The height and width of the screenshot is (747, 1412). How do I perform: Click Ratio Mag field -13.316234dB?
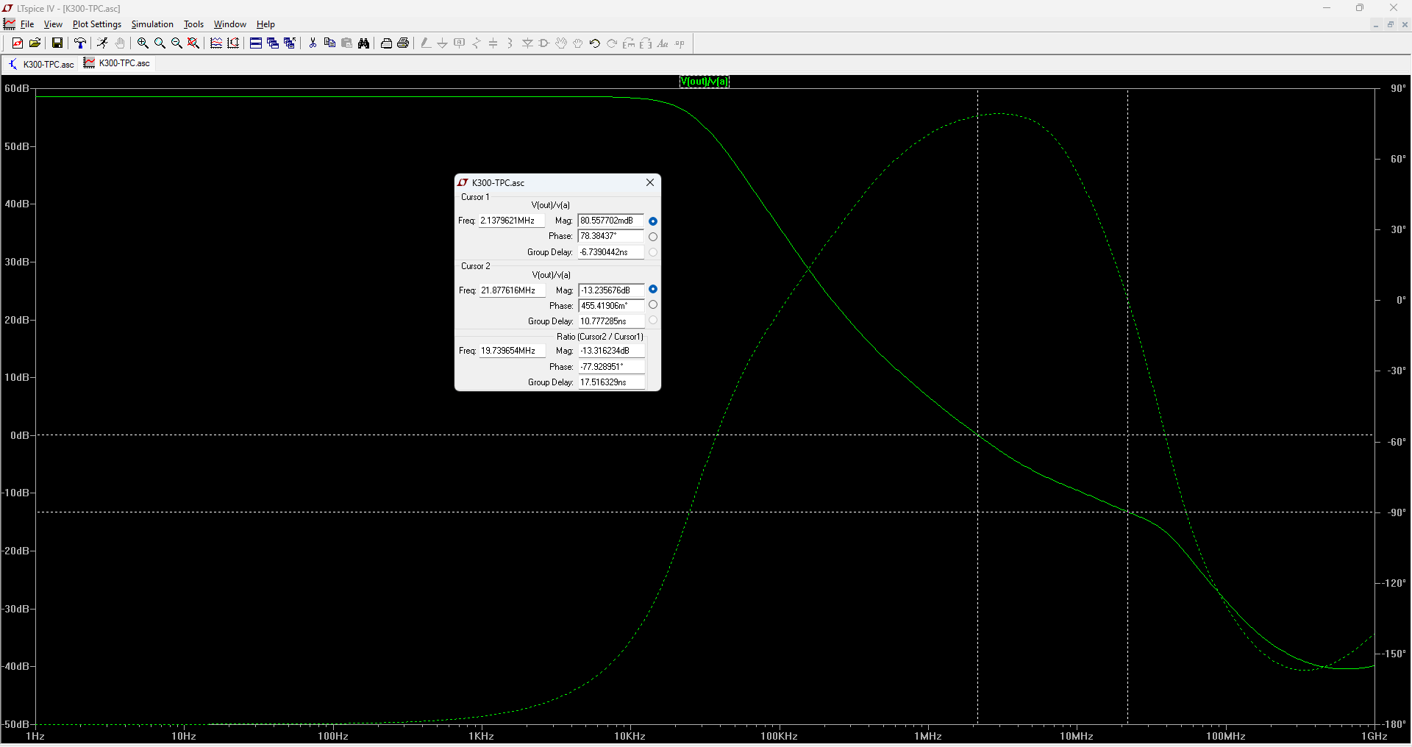point(612,351)
